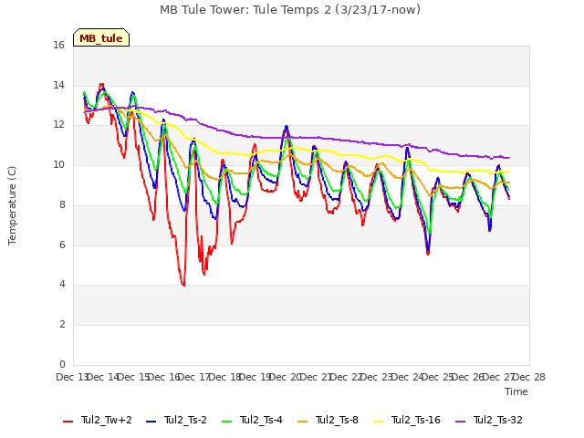Click purple Tul2_Ts-32 legend color swatch
This screenshot has height=438, width=584.
(x=460, y=422)
